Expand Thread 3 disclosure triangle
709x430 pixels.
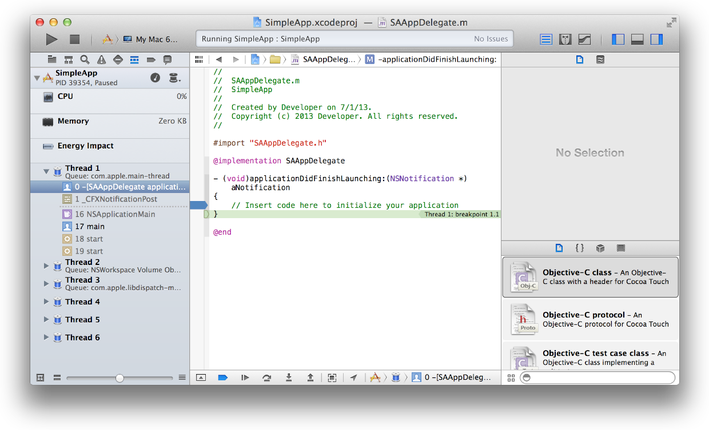coord(47,283)
